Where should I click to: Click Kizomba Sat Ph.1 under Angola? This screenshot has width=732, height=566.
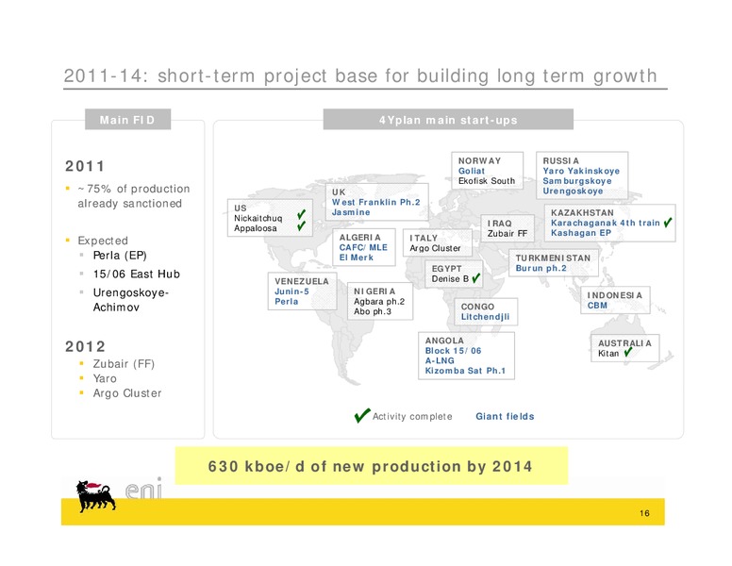[465, 371]
